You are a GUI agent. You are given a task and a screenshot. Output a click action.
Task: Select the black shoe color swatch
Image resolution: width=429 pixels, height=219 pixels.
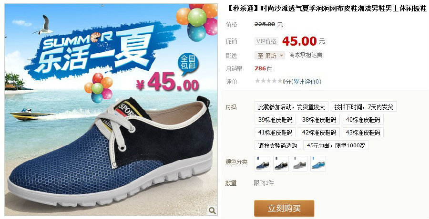pos(281,163)
